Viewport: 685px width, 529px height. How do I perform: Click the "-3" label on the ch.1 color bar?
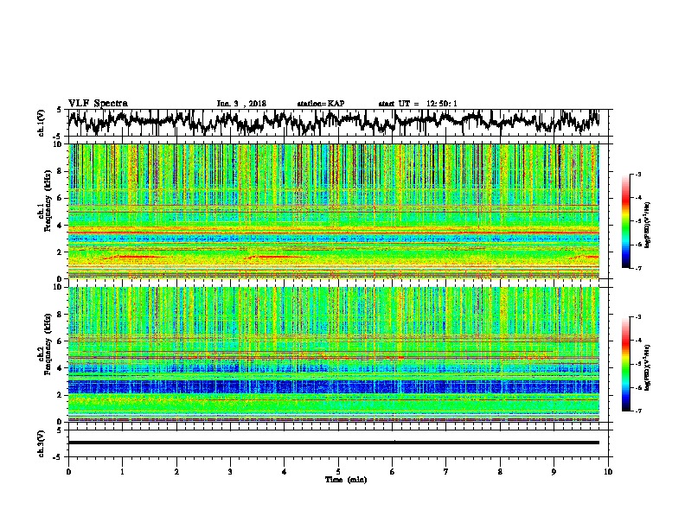[x=637, y=175]
